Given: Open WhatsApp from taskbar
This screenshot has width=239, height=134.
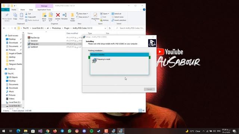Looking at the screenshot, I should (x=69, y=131).
